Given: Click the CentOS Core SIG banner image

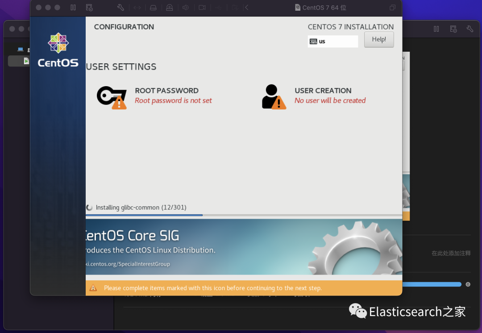Looking at the screenshot, I should [x=244, y=246].
